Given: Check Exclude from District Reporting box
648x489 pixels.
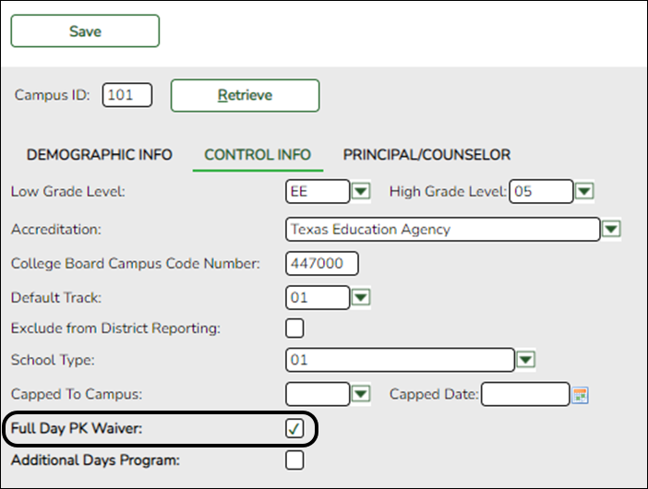Looking at the screenshot, I should tap(294, 328).
